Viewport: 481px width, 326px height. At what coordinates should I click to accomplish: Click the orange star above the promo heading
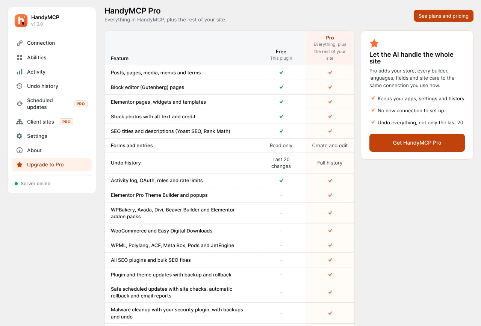(x=374, y=44)
